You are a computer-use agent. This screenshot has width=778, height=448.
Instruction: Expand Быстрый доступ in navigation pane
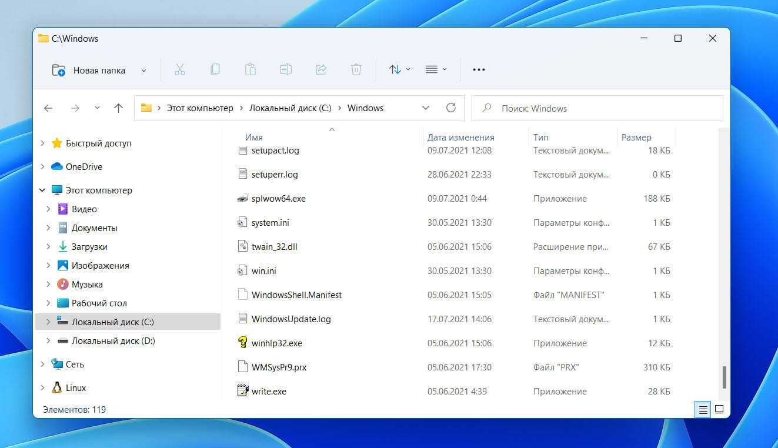pos(42,143)
